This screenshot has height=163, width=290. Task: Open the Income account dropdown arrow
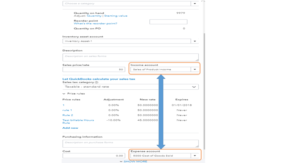[x=195, y=70]
